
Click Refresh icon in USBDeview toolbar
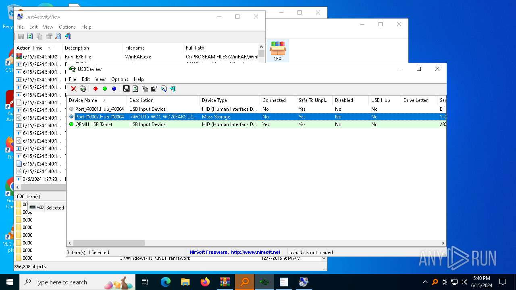[x=135, y=89]
